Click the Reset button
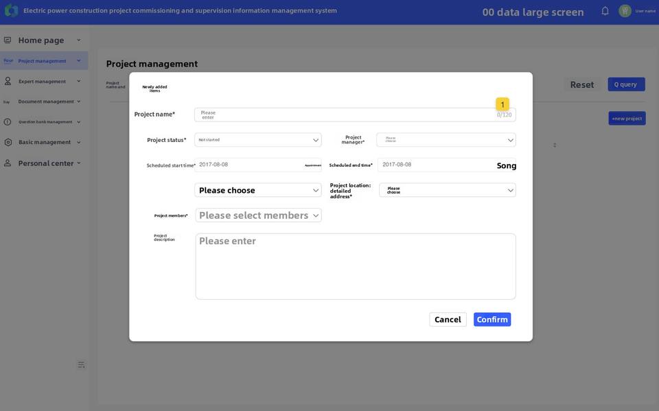This screenshot has height=411, width=659. (x=582, y=84)
